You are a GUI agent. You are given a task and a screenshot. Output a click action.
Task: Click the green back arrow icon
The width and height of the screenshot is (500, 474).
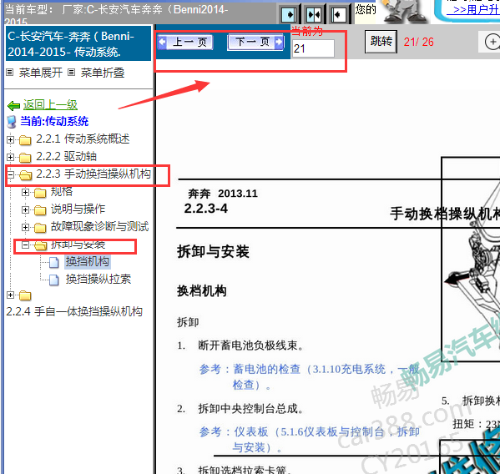point(13,105)
